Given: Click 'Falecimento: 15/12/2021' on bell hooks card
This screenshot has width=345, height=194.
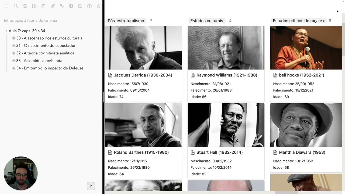Looking at the screenshot, I should (x=293, y=90).
